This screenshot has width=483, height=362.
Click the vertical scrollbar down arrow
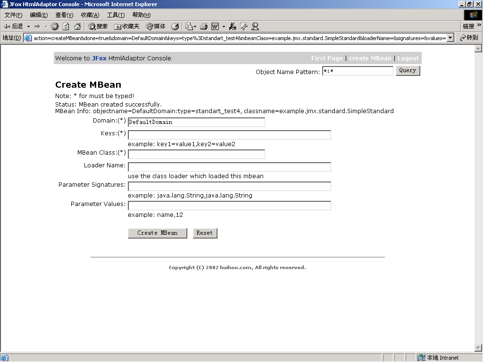point(478,348)
